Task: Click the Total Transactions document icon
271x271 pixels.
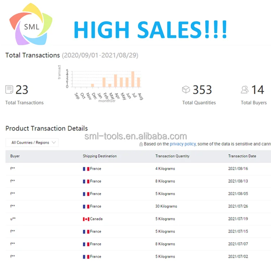Action: [x=9, y=90]
